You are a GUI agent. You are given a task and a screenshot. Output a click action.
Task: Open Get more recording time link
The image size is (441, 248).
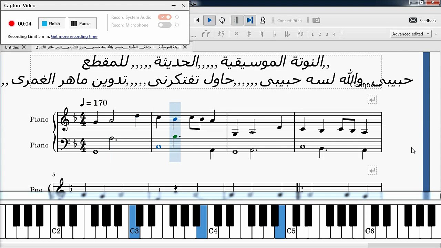[74, 36]
